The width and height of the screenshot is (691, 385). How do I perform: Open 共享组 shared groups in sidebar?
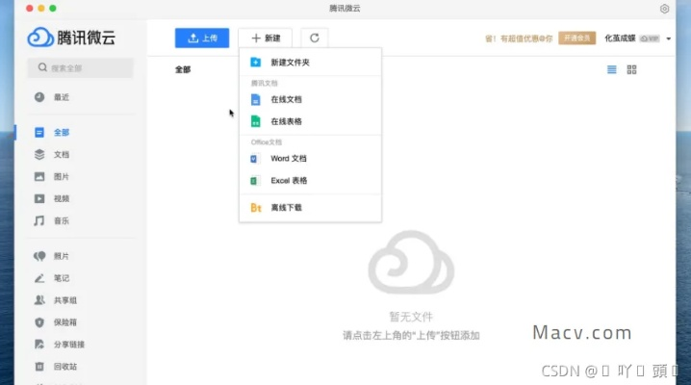[65, 300]
